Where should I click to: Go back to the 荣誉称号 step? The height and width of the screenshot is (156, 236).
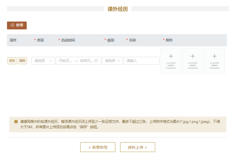(98, 147)
